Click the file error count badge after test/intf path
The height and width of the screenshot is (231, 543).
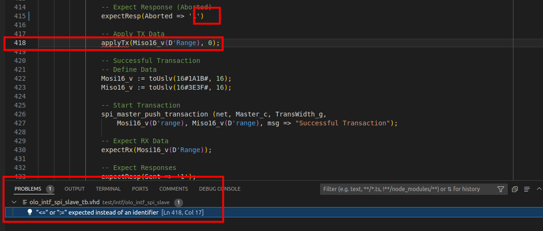point(178,202)
